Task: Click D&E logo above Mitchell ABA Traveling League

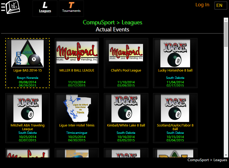Action: [27, 108]
